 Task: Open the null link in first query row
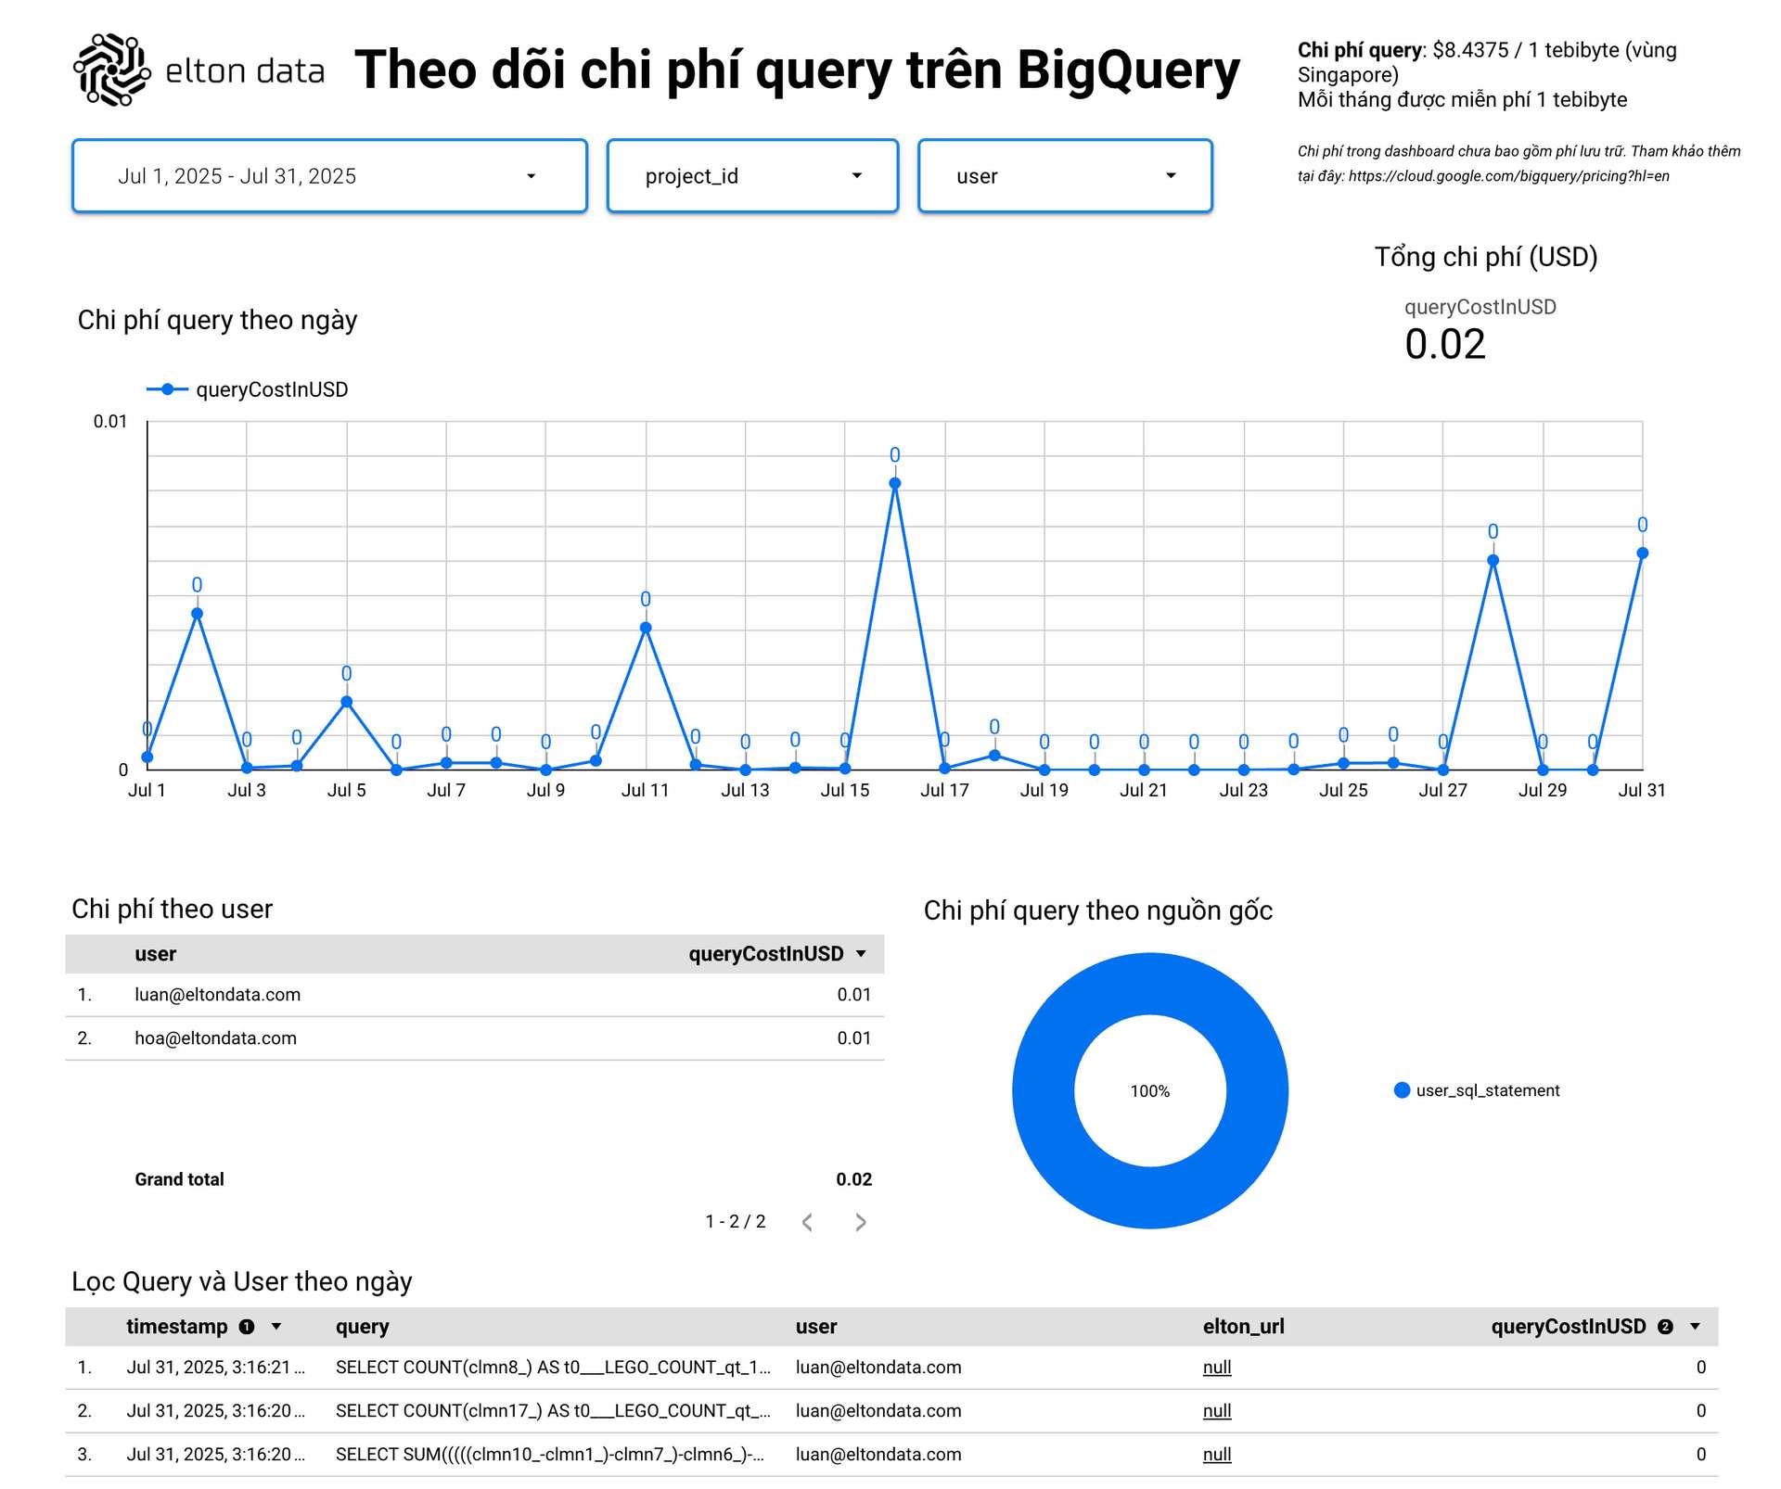[x=1216, y=1368]
